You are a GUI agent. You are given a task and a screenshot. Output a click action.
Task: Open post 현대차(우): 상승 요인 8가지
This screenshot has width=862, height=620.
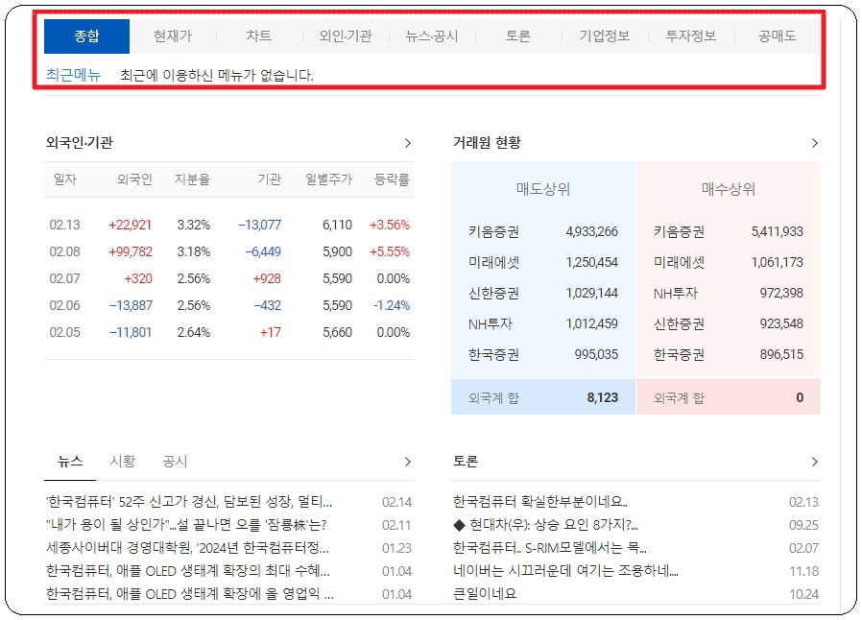(x=545, y=525)
